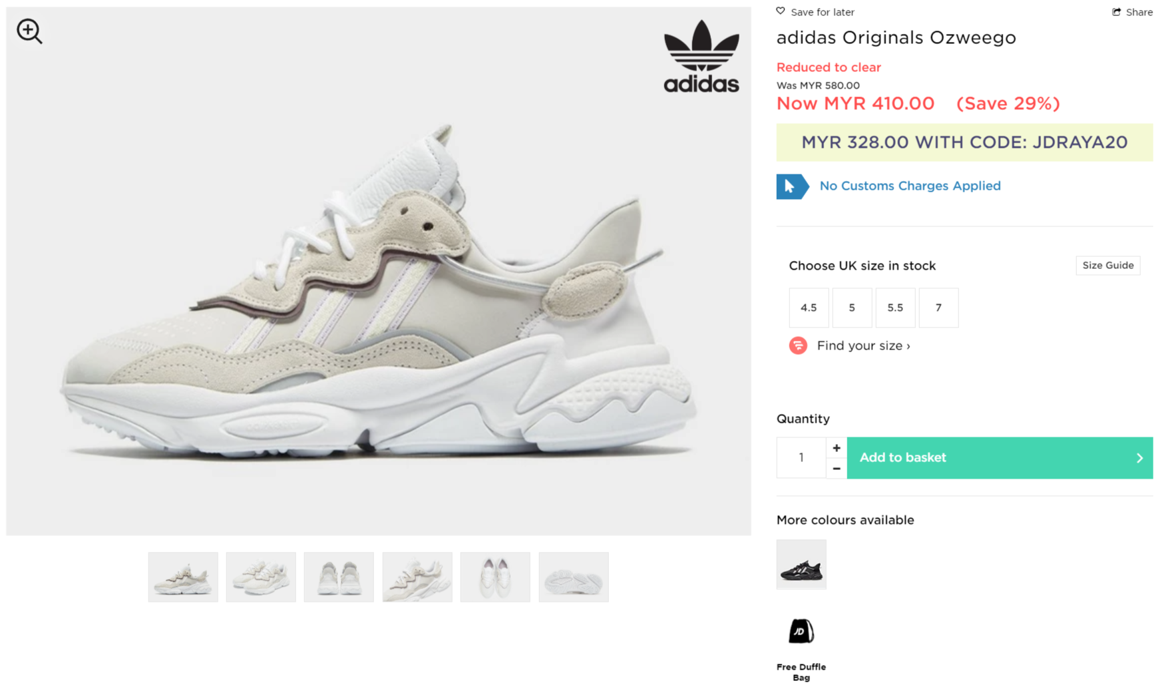Decrease quantity with the minus button
The height and width of the screenshot is (687, 1160).
[837, 469]
